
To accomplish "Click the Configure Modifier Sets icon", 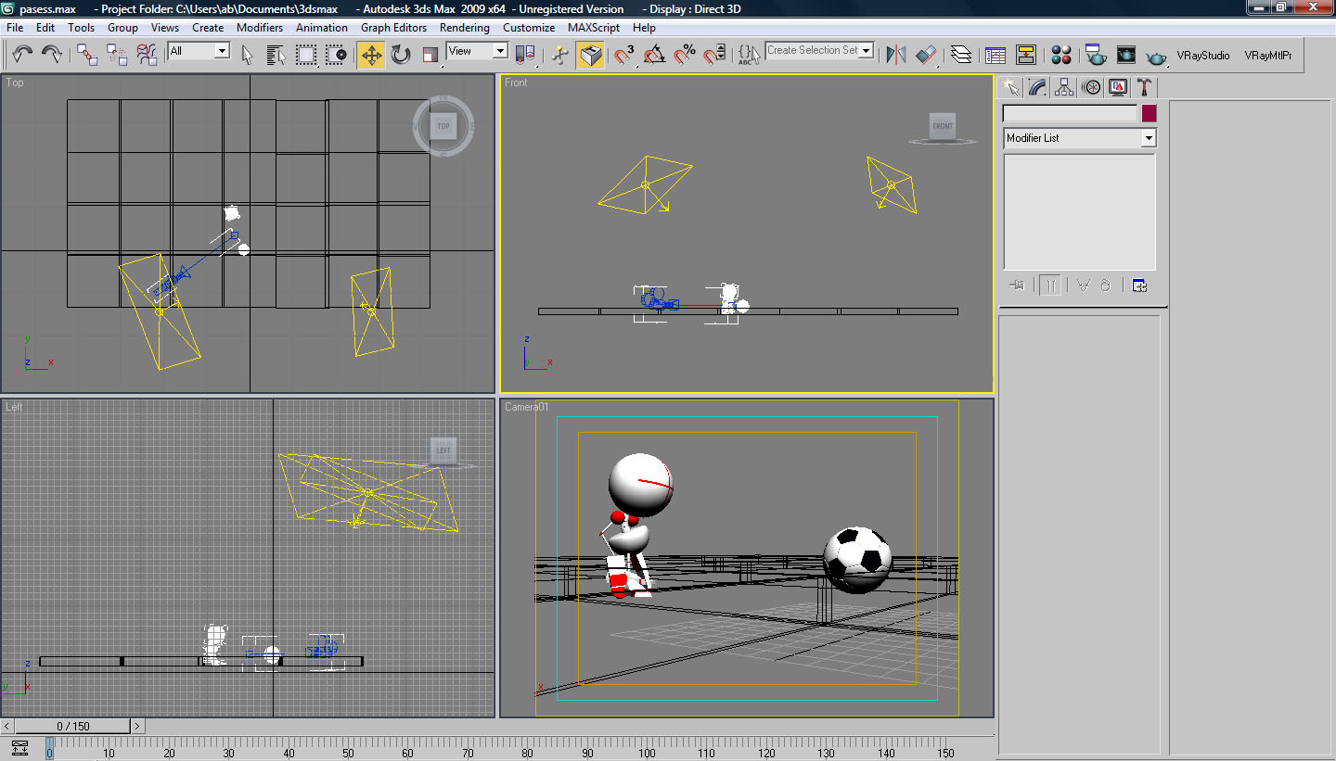I will click(1139, 285).
